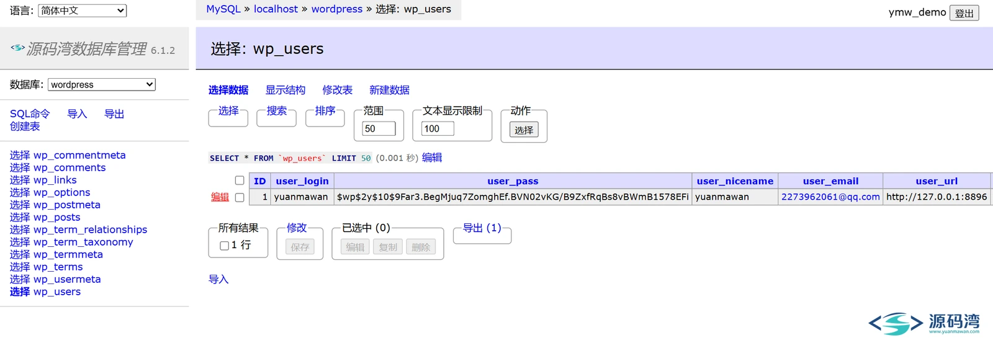Viewport: 993px width, 348px height.
Task: Sort by user_url column header
Action: (x=937, y=181)
